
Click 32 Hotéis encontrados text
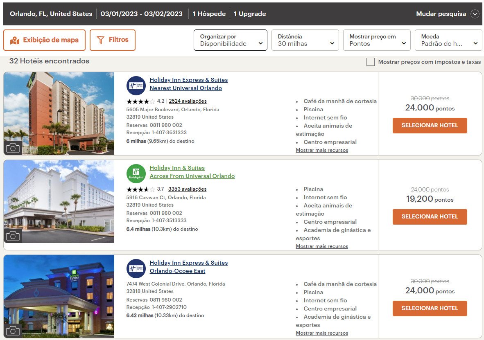click(x=49, y=61)
